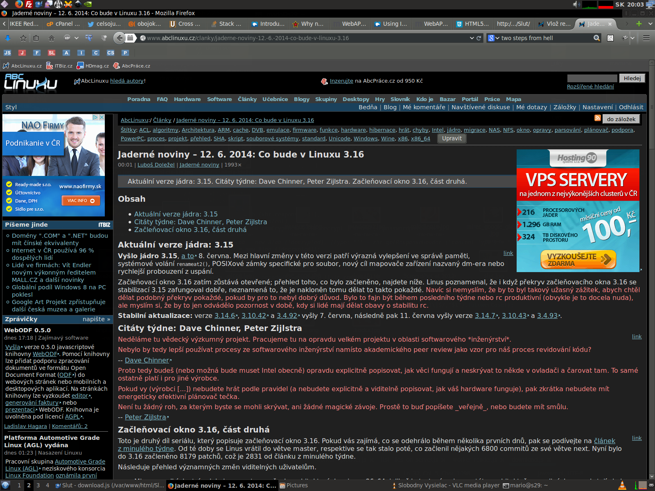Switch to the HTML5 tab
The image size is (655, 491).
point(472,24)
